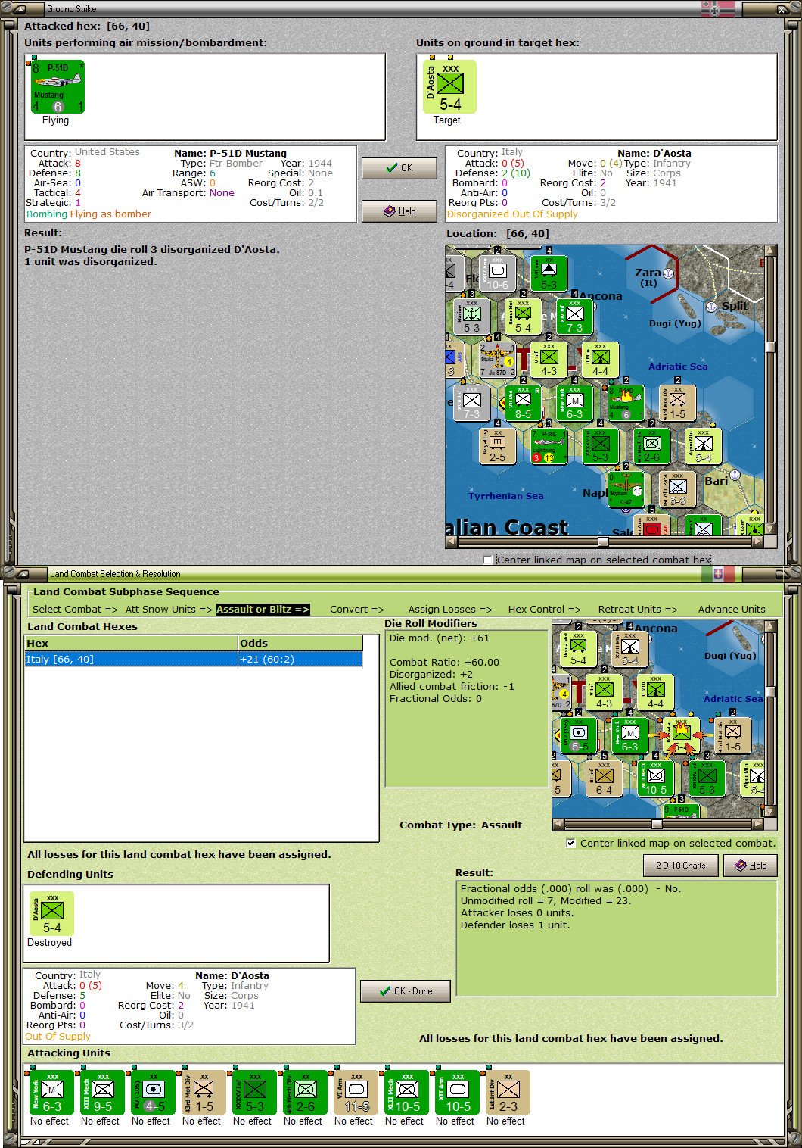Screen dimensions: 802x1148
Task: Go to the Att Snow Units subphase
Action: pos(169,609)
